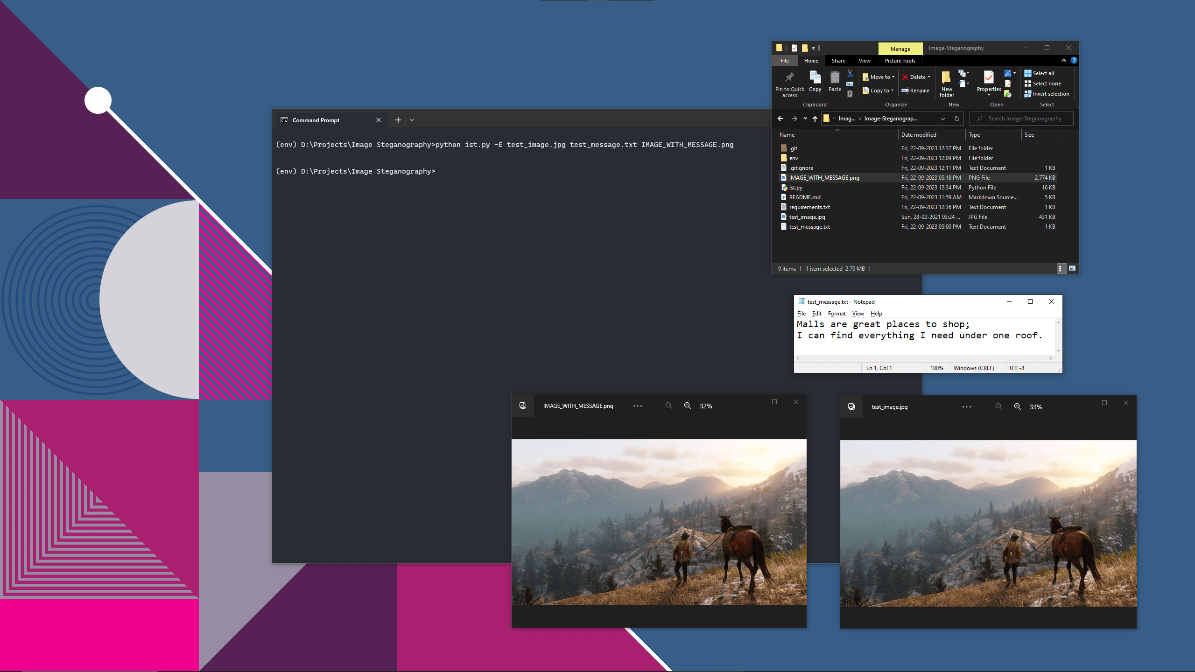Zoom in on IMAGE_WITH_MESSAGE.png viewer
This screenshot has height=672, width=1195.
point(687,406)
